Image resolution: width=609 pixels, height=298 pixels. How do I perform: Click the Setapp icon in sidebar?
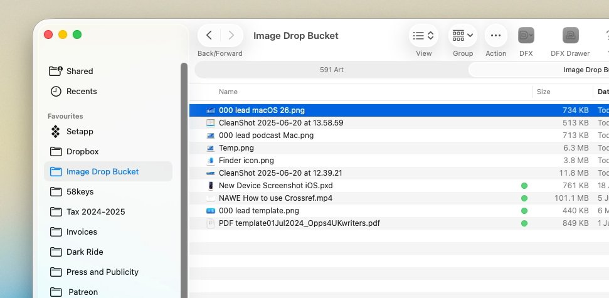click(56, 131)
